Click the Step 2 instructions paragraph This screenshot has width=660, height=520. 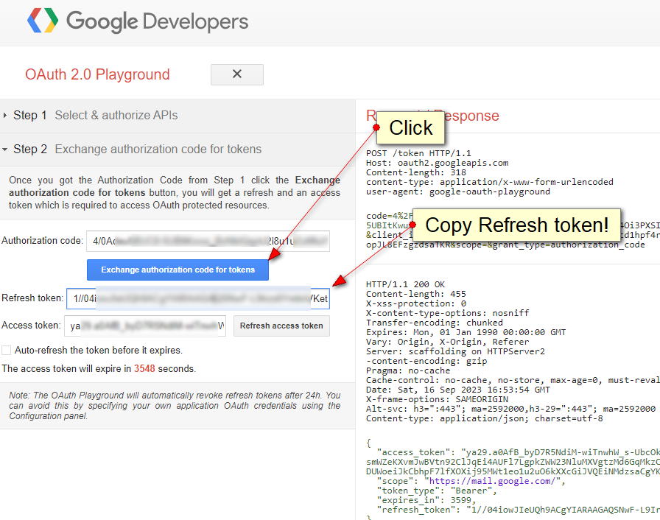175,193
